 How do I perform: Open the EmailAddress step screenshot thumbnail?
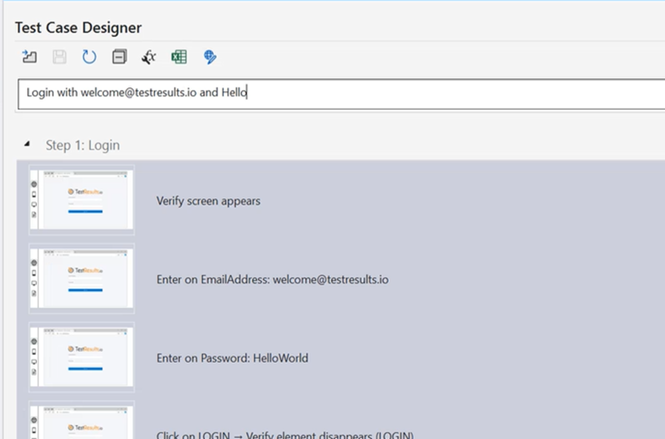[81, 279]
